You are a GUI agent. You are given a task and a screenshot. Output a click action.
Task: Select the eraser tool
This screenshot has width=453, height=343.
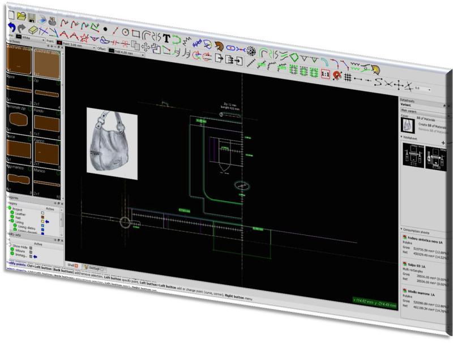(33, 30)
